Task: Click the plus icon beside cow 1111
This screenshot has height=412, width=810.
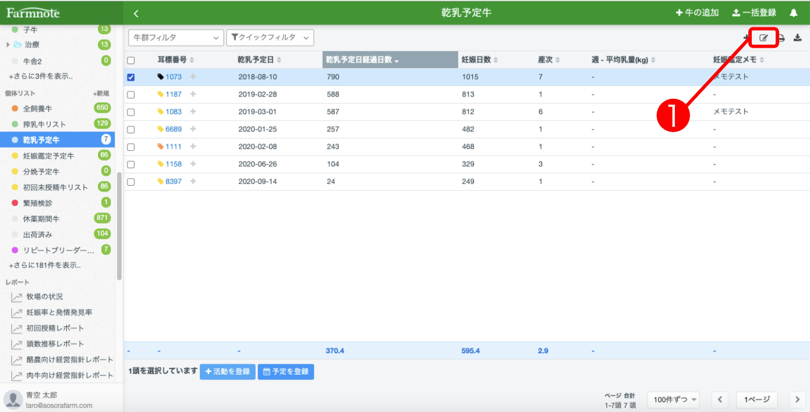Action: coord(193,147)
